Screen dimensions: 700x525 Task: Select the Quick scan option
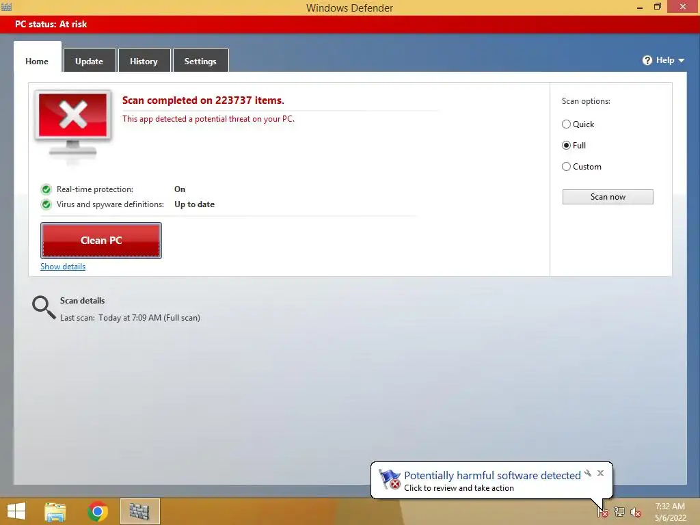(x=578, y=124)
